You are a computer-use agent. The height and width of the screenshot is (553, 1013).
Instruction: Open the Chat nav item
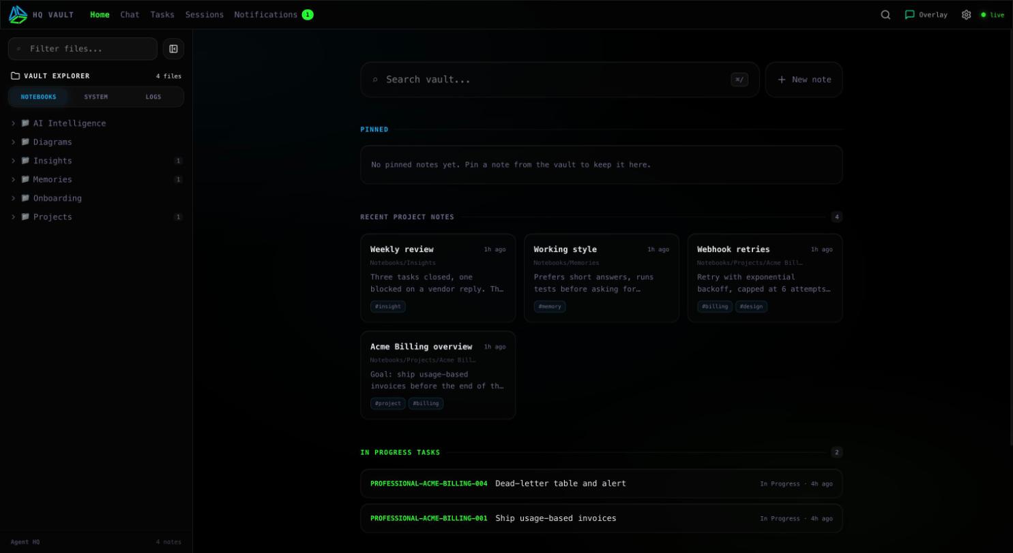130,14
